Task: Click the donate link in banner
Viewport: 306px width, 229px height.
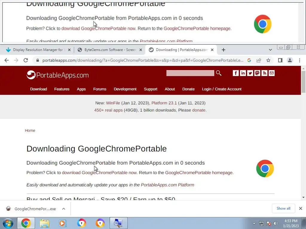Action: [199, 110]
